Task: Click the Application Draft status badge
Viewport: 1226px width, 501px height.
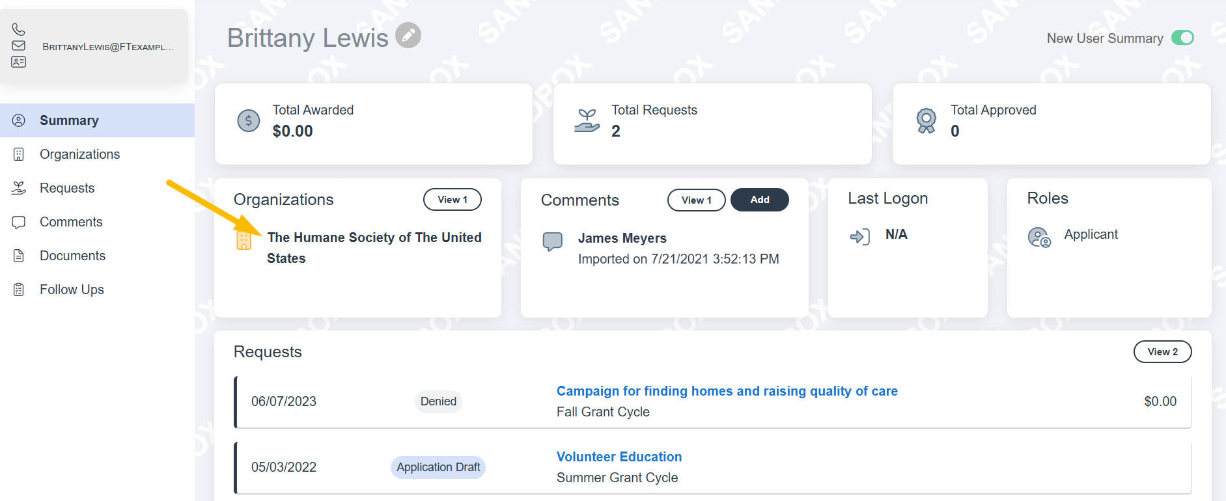Action: (438, 467)
